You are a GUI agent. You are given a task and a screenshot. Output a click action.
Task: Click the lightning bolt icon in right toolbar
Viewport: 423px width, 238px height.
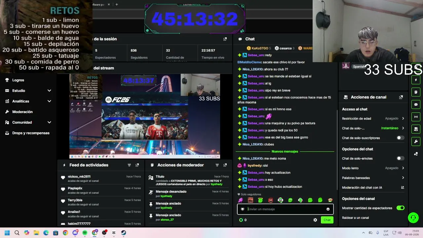point(416,80)
